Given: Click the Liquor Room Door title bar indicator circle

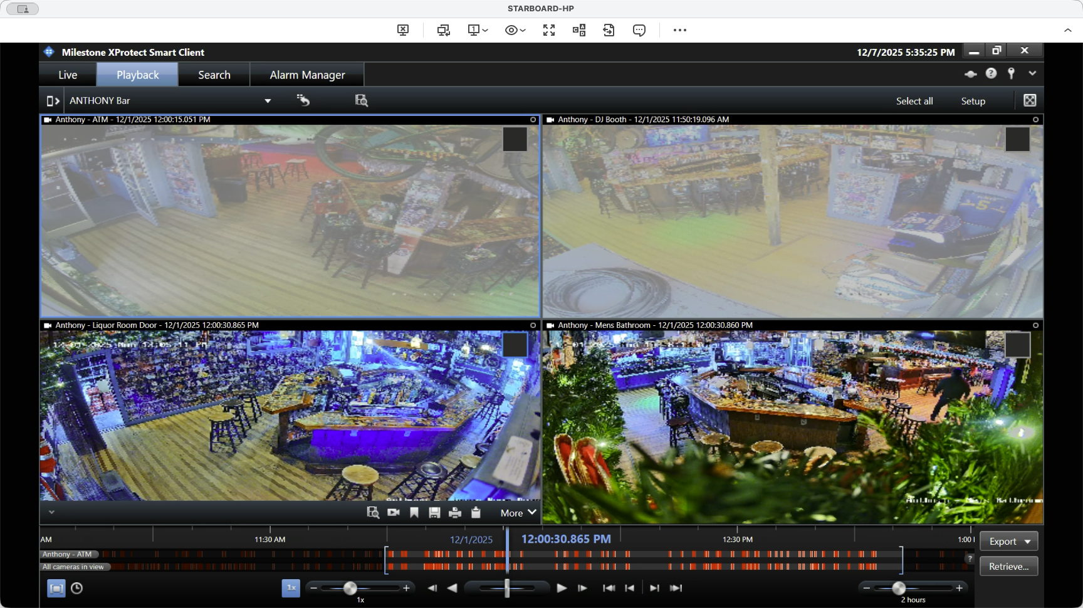Looking at the screenshot, I should coord(533,325).
